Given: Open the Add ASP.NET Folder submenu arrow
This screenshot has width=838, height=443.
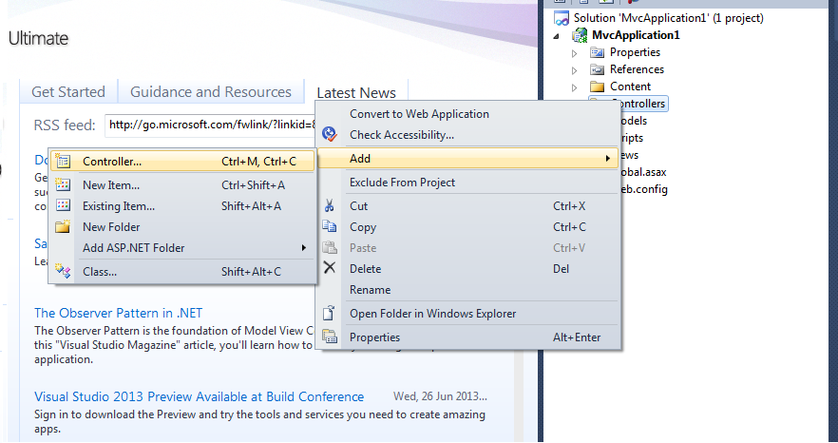Looking at the screenshot, I should [304, 248].
